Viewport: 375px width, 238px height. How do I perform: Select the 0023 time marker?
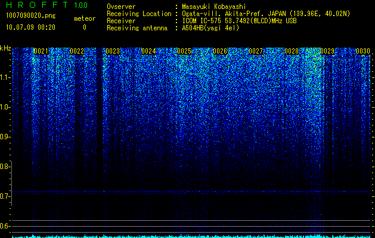(113, 51)
